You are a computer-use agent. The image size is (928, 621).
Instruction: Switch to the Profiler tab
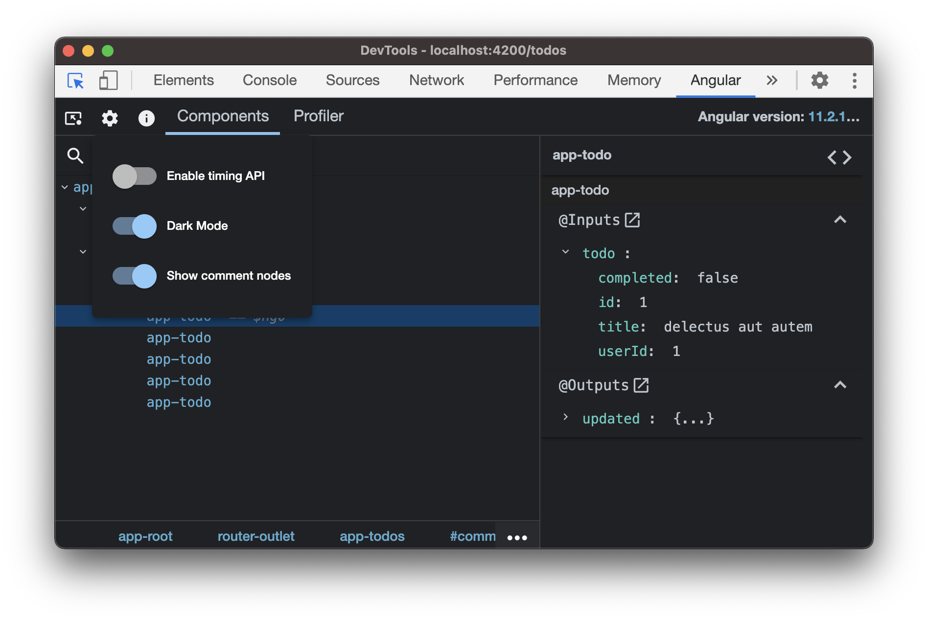pyautogui.click(x=319, y=116)
